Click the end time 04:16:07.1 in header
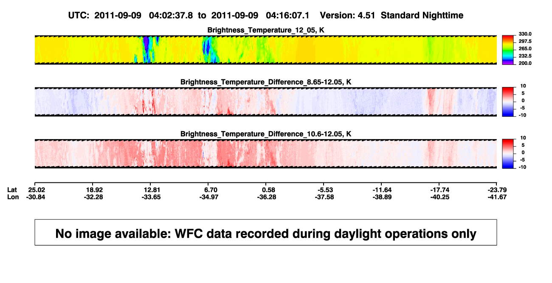 tap(288, 15)
